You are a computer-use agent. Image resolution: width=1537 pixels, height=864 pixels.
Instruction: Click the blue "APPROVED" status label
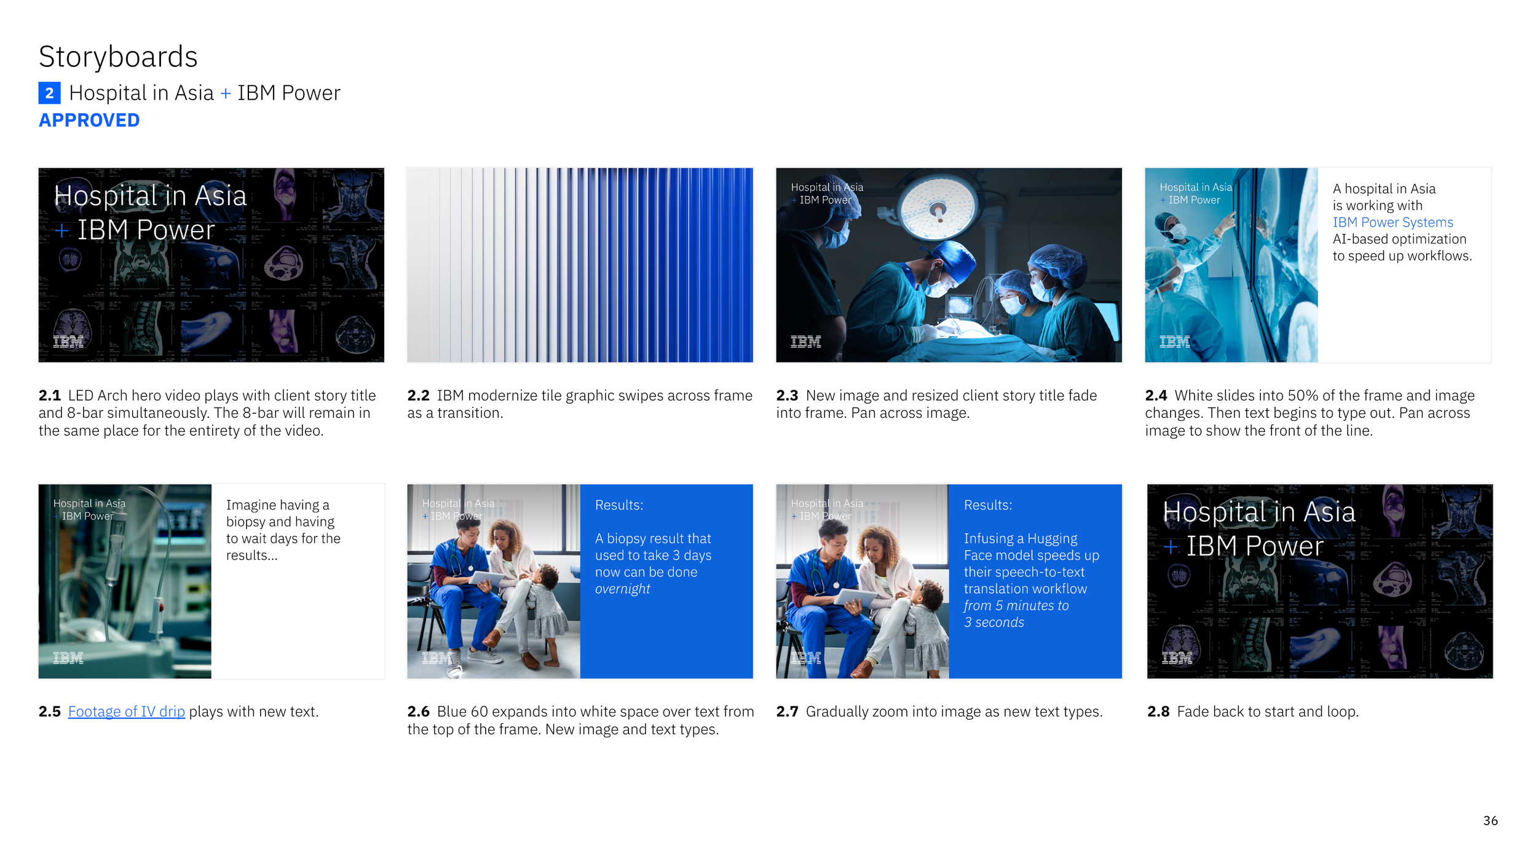click(x=90, y=120)
